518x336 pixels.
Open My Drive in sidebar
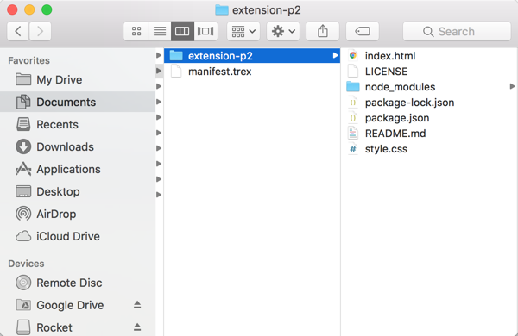tap(78, 80)
